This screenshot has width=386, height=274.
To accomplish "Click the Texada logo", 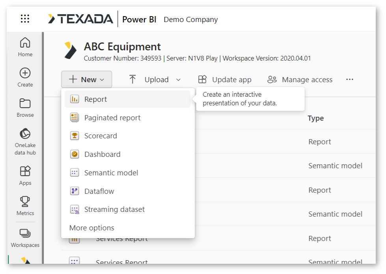I will (80, 19).
